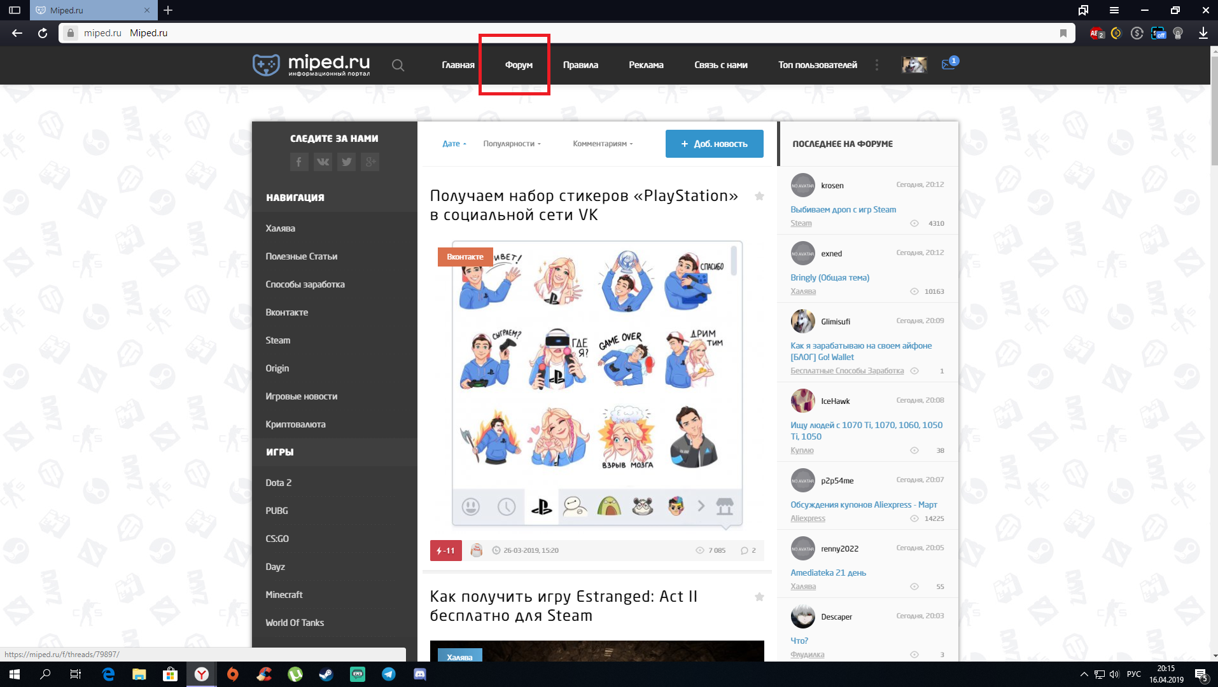Open author avatar under PlayStation stickers post

point(476,550)
